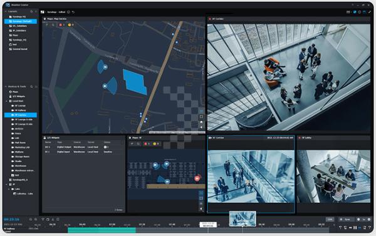Viewport: 376px width, 236px height.
Task: Click the timeline preview thumbnail
Action: pyautogui.click(x=243, y=219)
